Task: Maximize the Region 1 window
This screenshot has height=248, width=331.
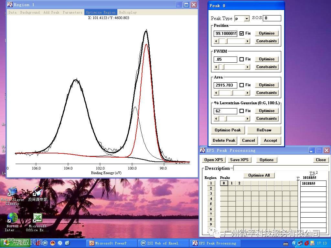Action: point(186,5)
